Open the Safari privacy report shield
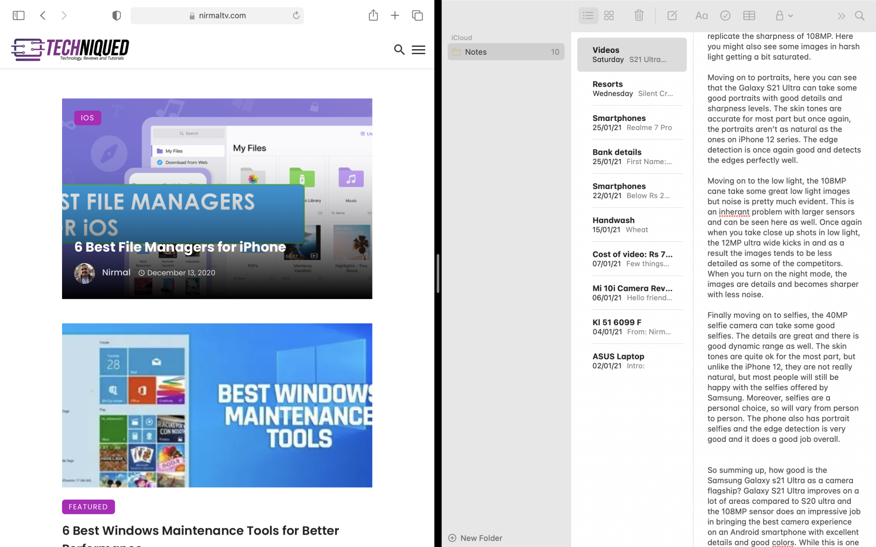Screen dimensions: 876x547 pos(116,16)
